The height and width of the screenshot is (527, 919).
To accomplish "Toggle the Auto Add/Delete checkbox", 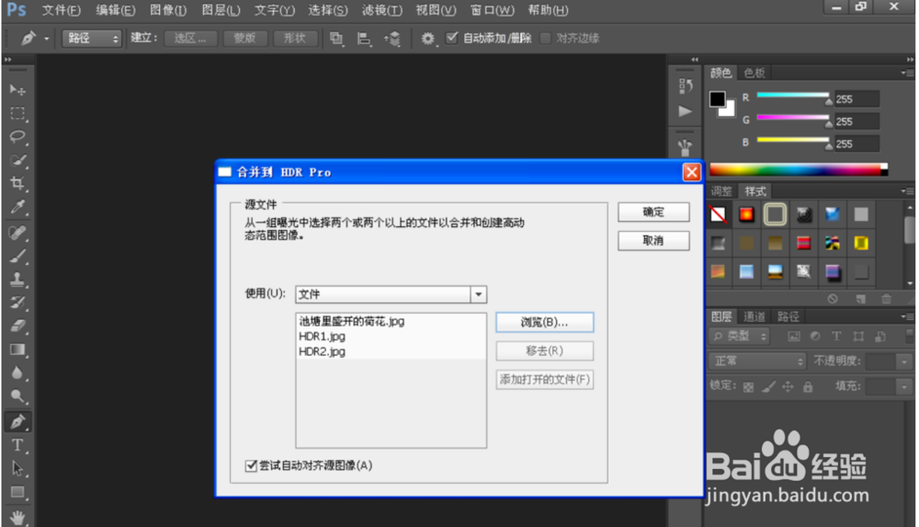I will click(452, 38).
